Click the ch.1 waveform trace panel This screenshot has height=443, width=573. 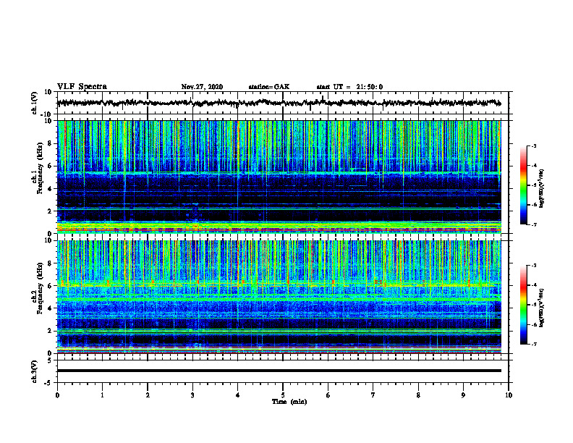point(283,103)
